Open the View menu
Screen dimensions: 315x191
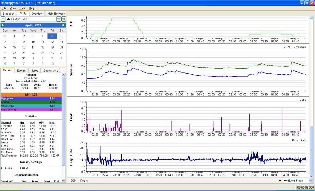tap(13, 8)
